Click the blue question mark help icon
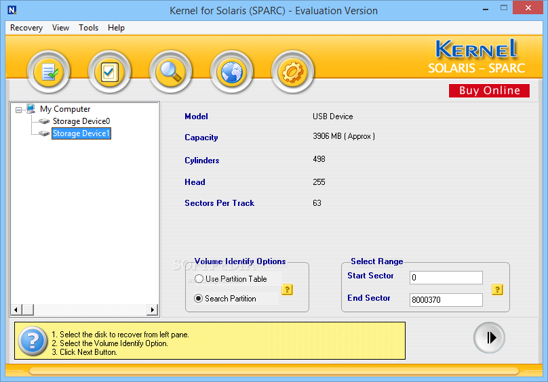This screenshot has height=382, width=548. (x=33, y=341)
